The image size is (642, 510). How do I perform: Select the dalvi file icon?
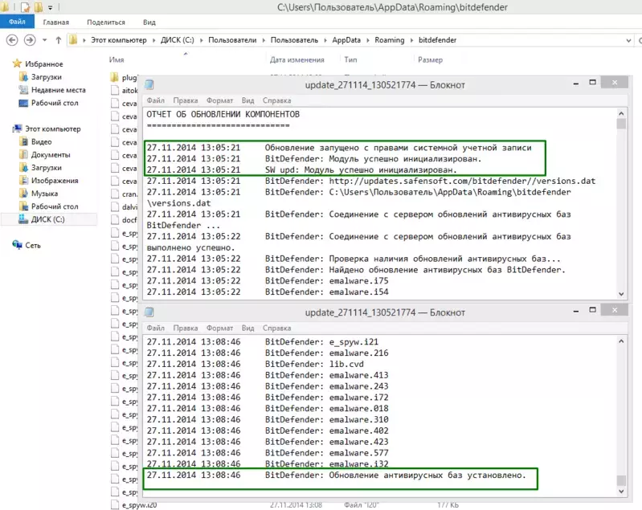click(115, 206)
